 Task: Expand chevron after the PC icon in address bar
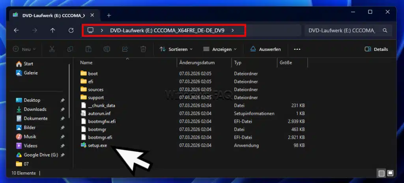click(102, 30)
